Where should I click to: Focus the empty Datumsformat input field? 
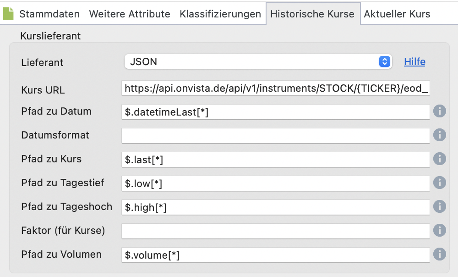(275, 135)
